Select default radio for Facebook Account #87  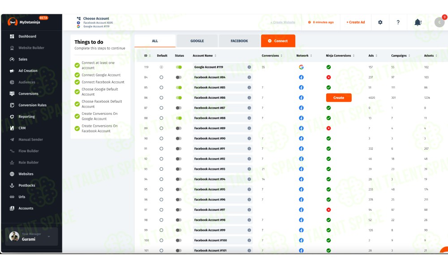point(161,108)
